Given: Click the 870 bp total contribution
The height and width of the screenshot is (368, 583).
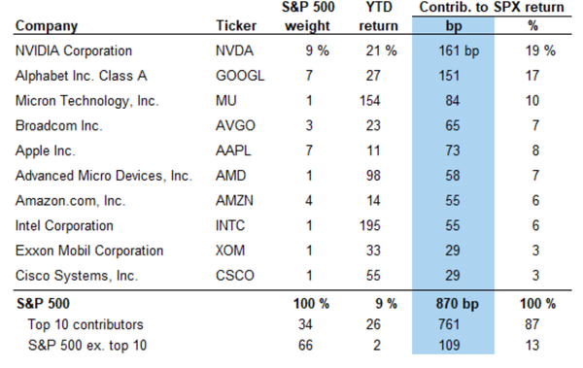Looking at the screenshot, I should [x=458, y=304].
